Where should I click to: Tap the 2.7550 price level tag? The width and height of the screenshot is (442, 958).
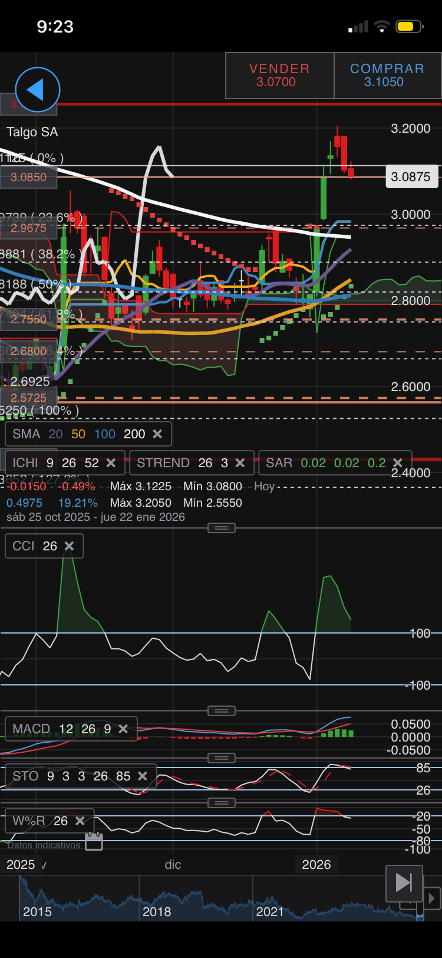click(x=28, y=319)
